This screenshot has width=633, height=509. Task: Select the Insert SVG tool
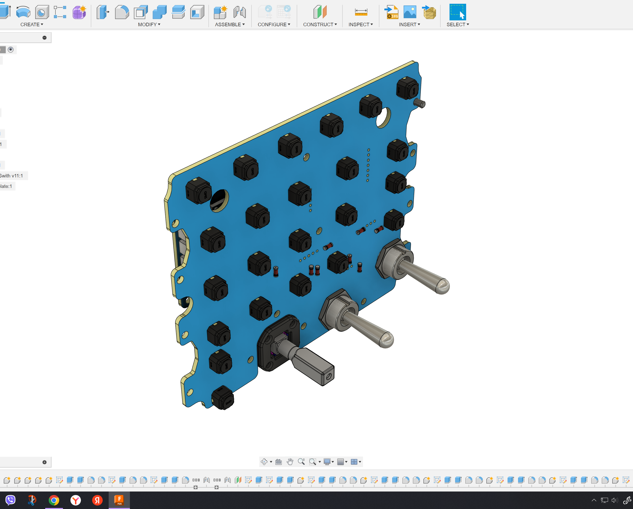pyautogui.click(x=391, y=12)
